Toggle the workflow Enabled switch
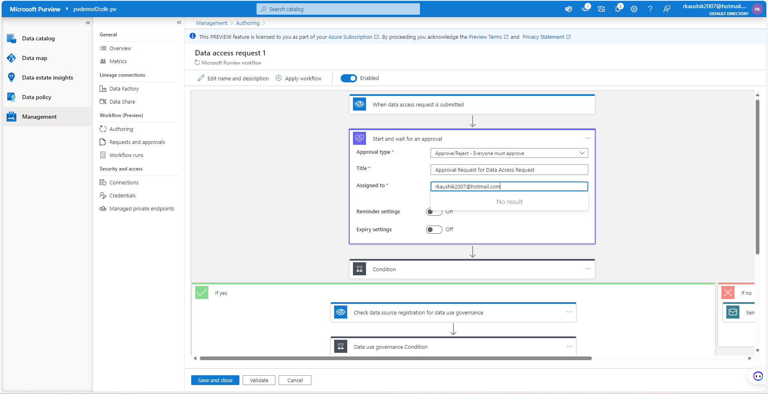Viewport: 768px width, 394px height. (349, 78)
